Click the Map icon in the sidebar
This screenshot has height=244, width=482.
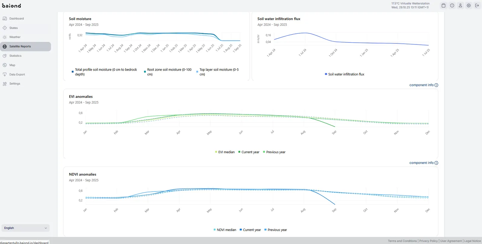pyautogui.click(x=5, y=65)
